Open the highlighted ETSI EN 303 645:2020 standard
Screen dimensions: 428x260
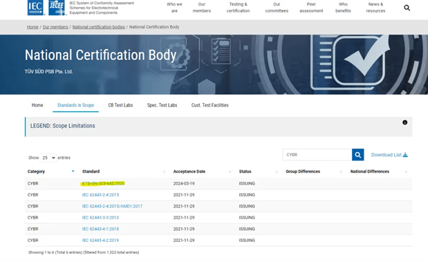[x=103, y=183]
